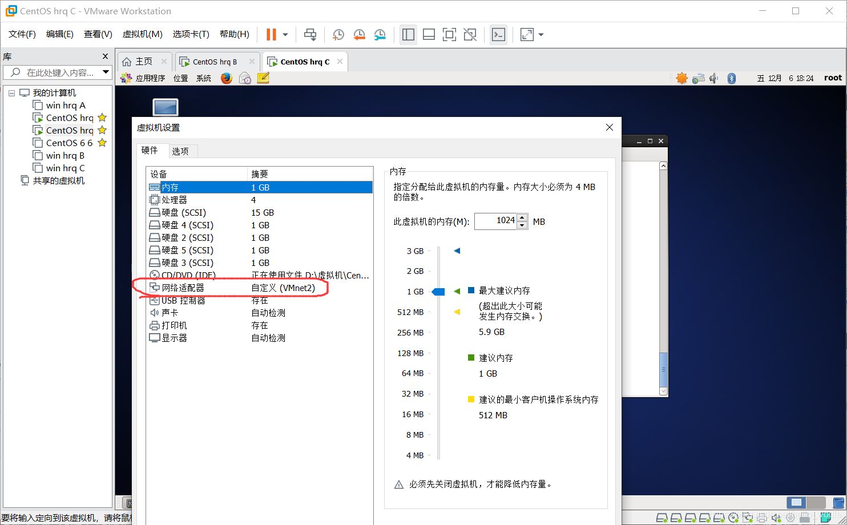Open the 选项卡(T) menu
The height and width of the screenshot is (525, 847).
pyautogui.click(x=191, y=34)
